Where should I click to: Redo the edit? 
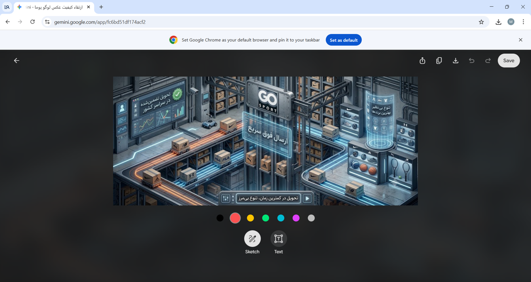coord(488,61)
